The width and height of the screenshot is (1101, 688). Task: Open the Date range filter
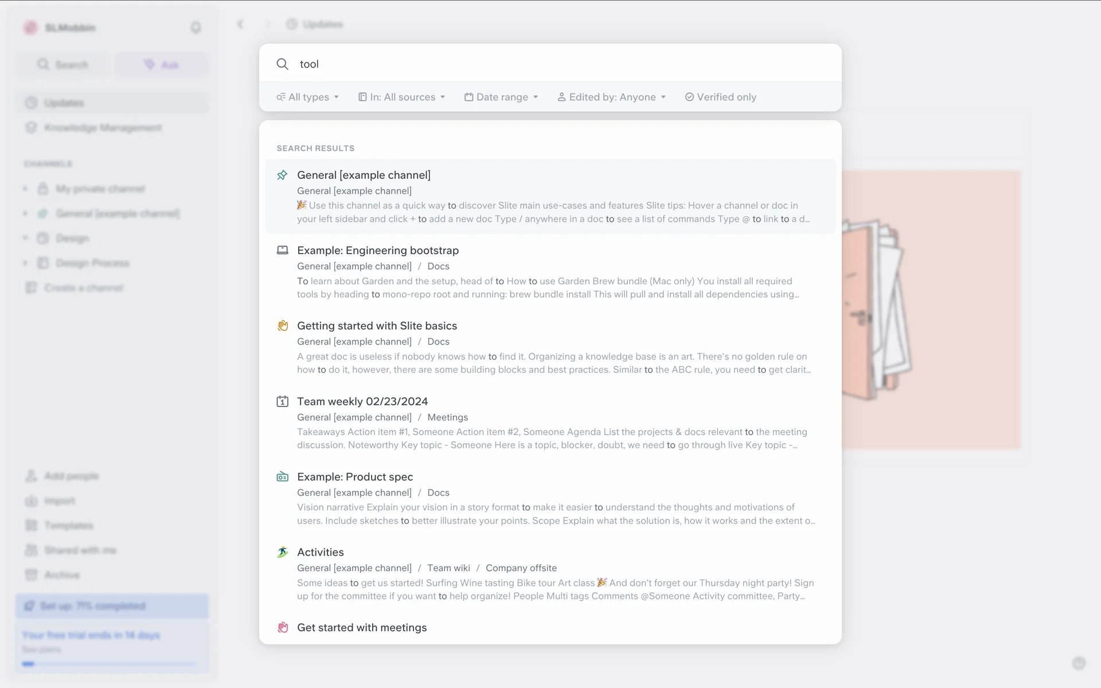tap(501, 97)
